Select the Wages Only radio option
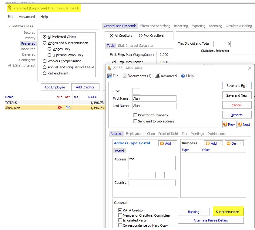 (x=49, y=49)
